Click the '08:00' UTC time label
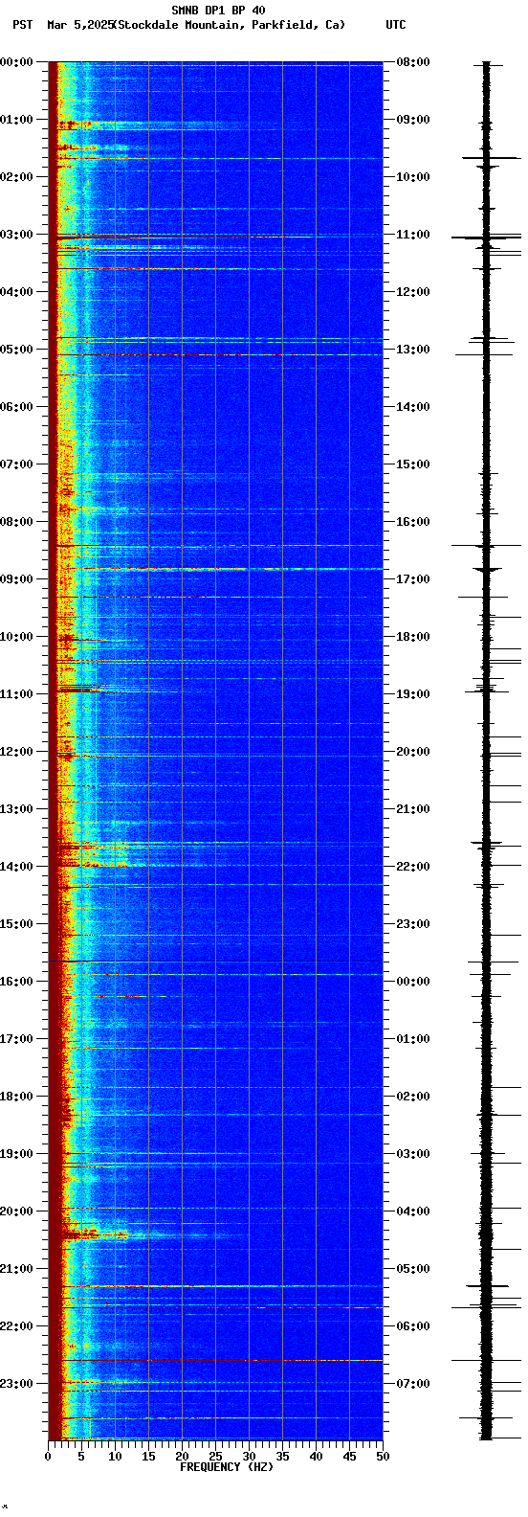This screenshot has height=1517, width=528. [413, 62]
